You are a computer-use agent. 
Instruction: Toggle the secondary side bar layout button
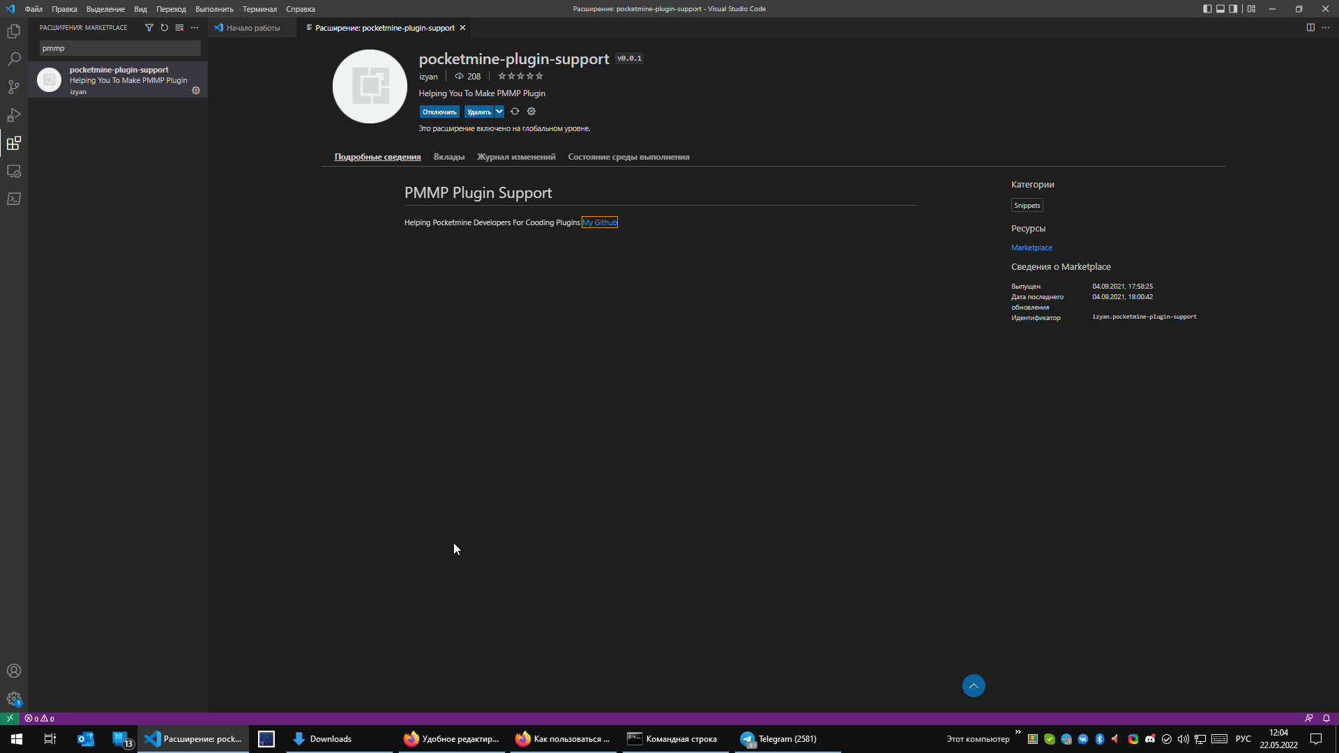(x=1233, y=9)
